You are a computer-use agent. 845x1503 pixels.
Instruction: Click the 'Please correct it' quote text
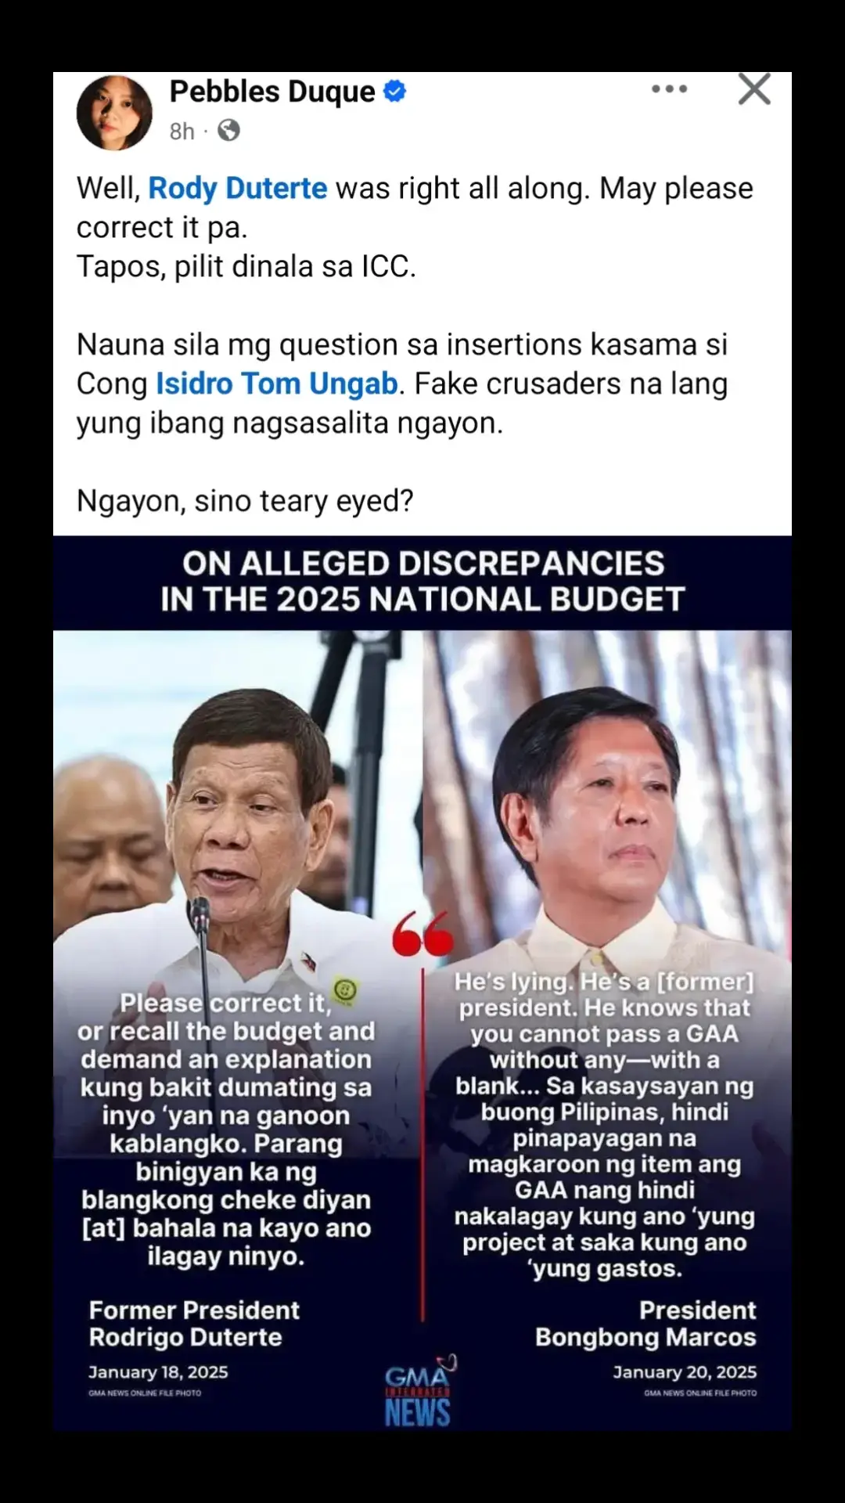(226, 1129)
